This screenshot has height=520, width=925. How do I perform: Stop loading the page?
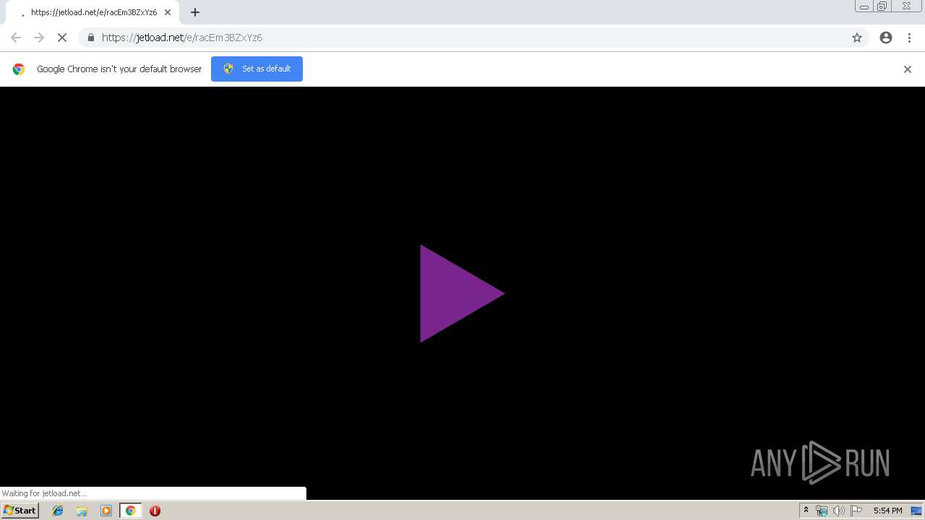pos(62,38)
